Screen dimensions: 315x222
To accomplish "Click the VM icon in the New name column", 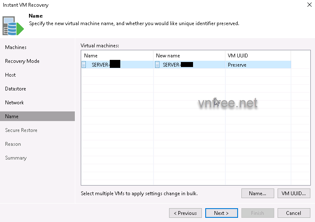I will coord(157,65).
